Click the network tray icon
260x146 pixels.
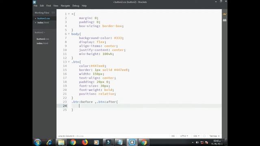point(202,142)
